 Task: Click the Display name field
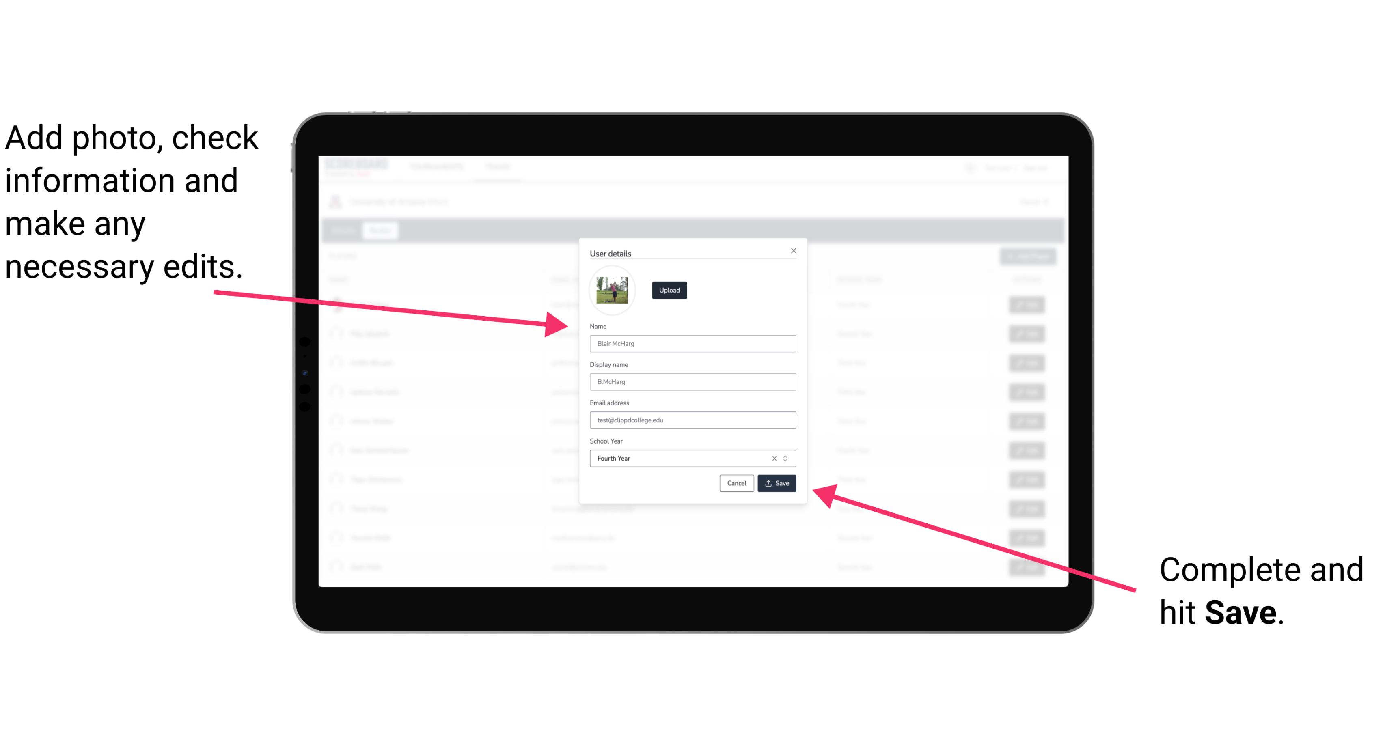pyautogui.click(x=691, y=382)
